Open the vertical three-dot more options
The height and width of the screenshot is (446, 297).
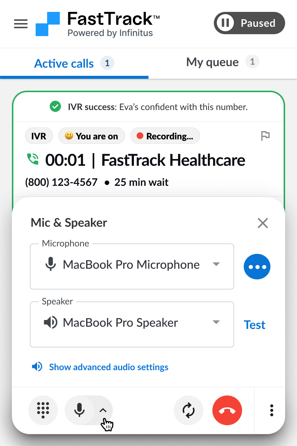272,410
